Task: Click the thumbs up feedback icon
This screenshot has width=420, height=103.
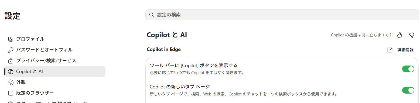Action: [399, 35]
